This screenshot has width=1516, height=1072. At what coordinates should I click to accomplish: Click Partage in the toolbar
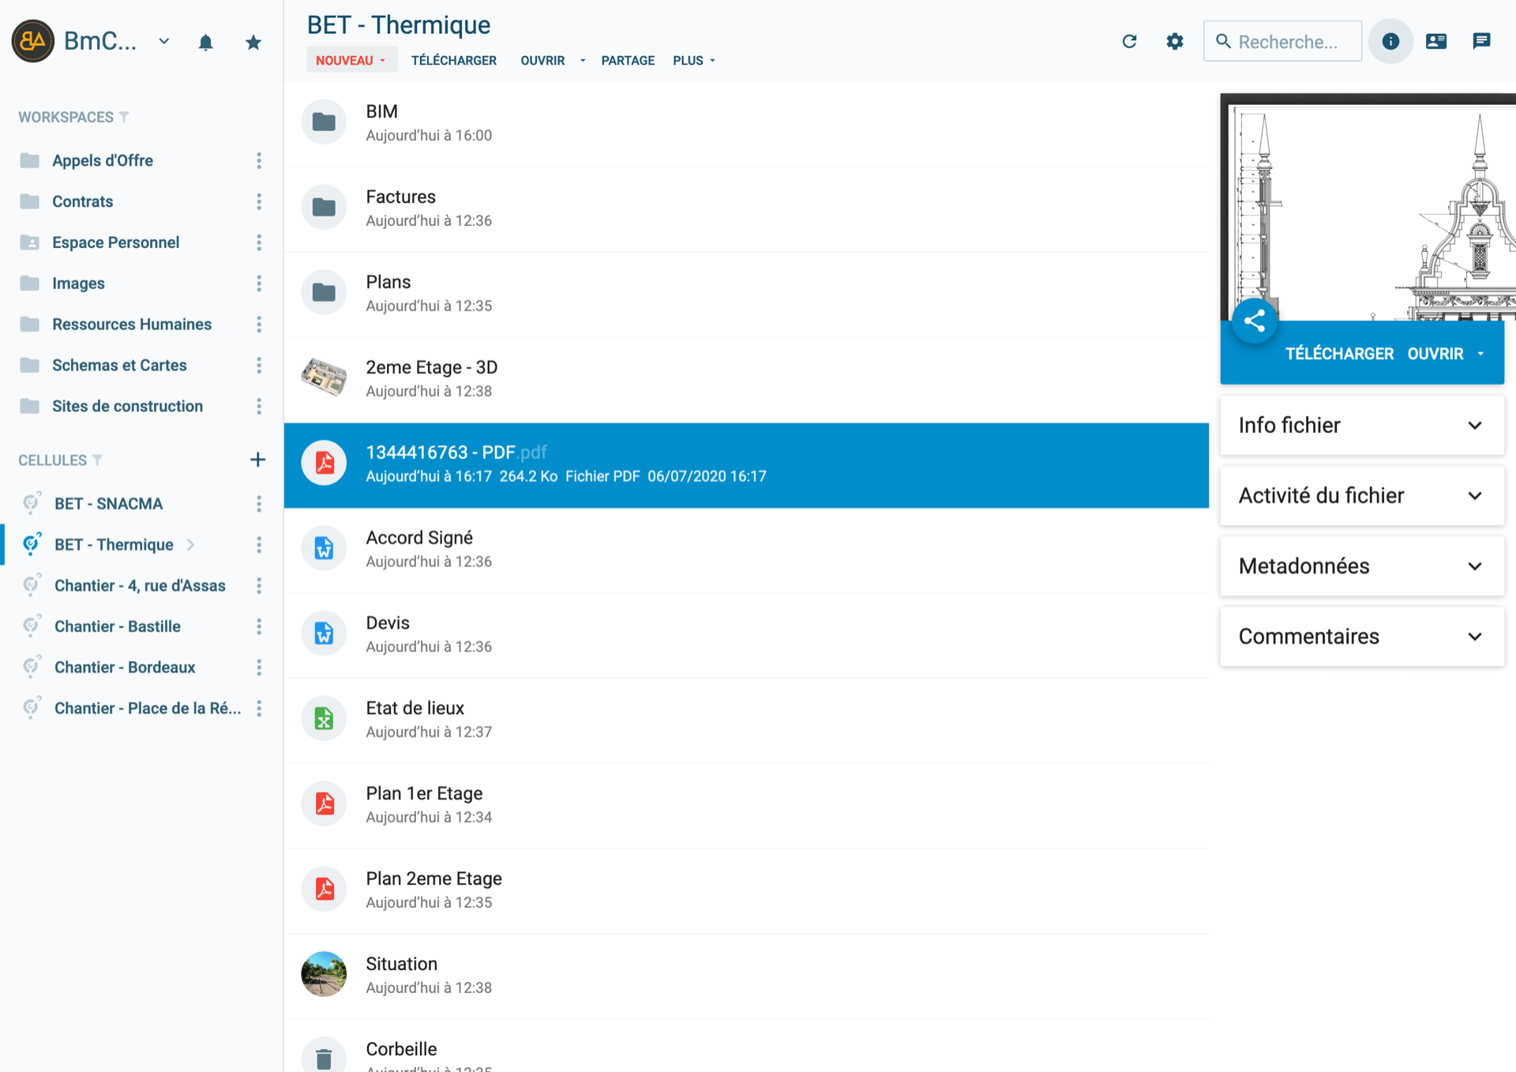pyautogui.click(x=628, y=60)
